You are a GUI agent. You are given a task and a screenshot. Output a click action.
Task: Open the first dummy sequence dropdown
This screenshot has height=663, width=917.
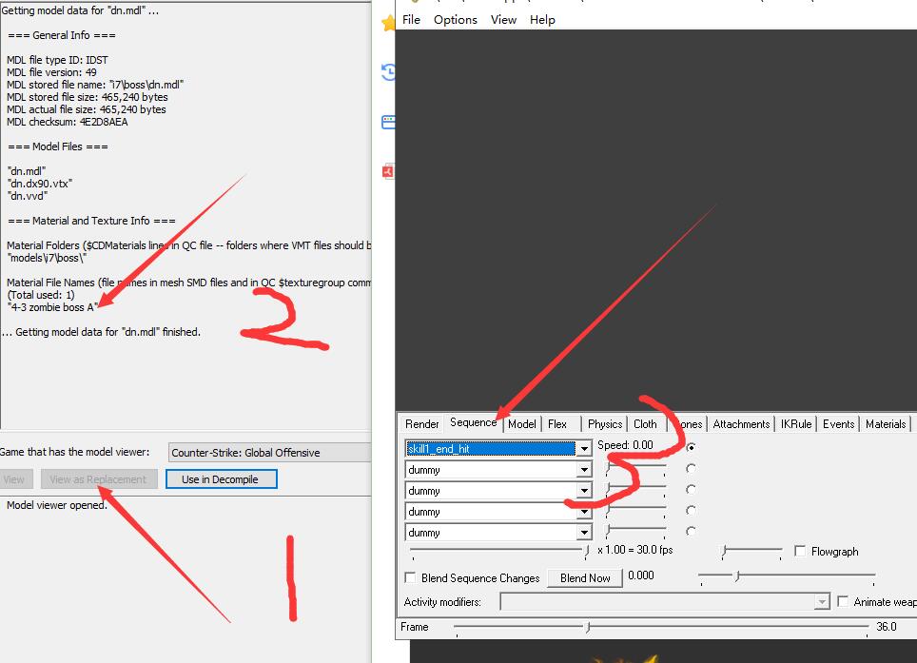coord(584,470)
